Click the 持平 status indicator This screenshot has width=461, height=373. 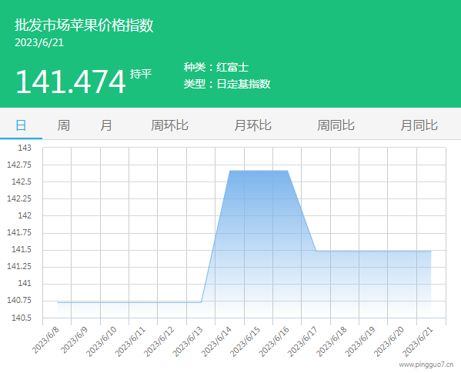pyautogui.click(x=141, y=74)
